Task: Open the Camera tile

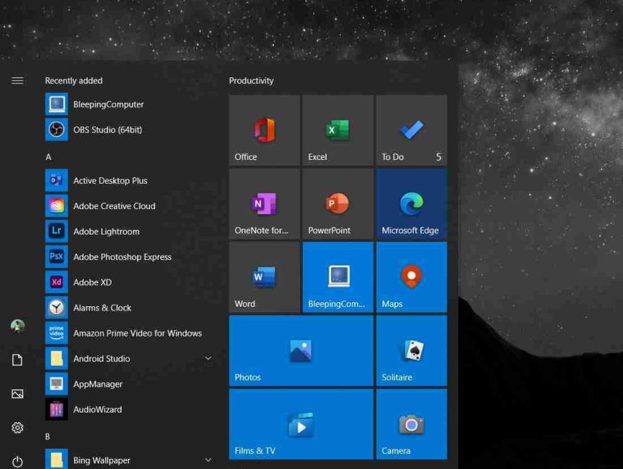Action: [411, 423]
